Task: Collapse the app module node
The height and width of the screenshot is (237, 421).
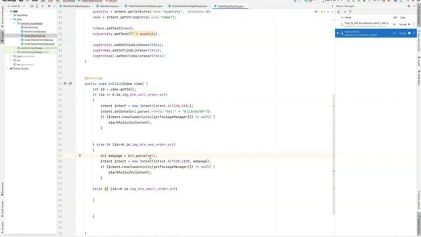Action: click(x=7, y=11)
